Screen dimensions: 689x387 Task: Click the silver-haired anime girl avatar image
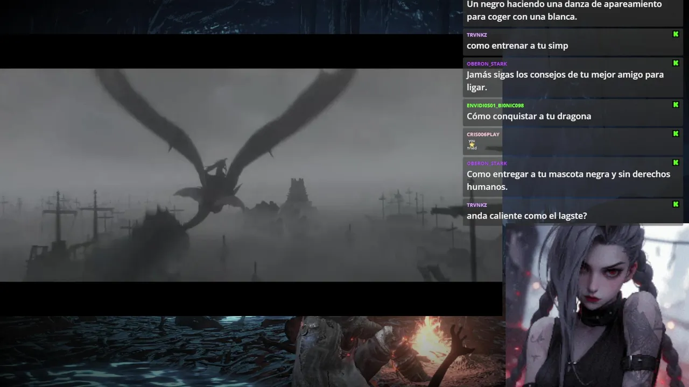pyautogui.click(x=597, y=305)
